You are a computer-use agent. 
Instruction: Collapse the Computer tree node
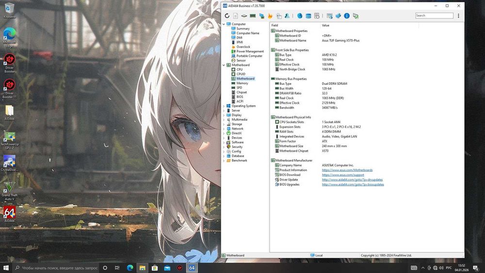point(224,24)
